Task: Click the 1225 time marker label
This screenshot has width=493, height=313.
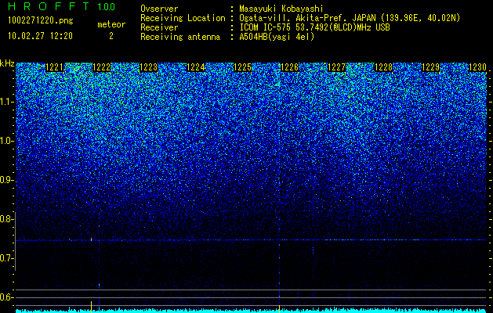Action: coord(243,67)
